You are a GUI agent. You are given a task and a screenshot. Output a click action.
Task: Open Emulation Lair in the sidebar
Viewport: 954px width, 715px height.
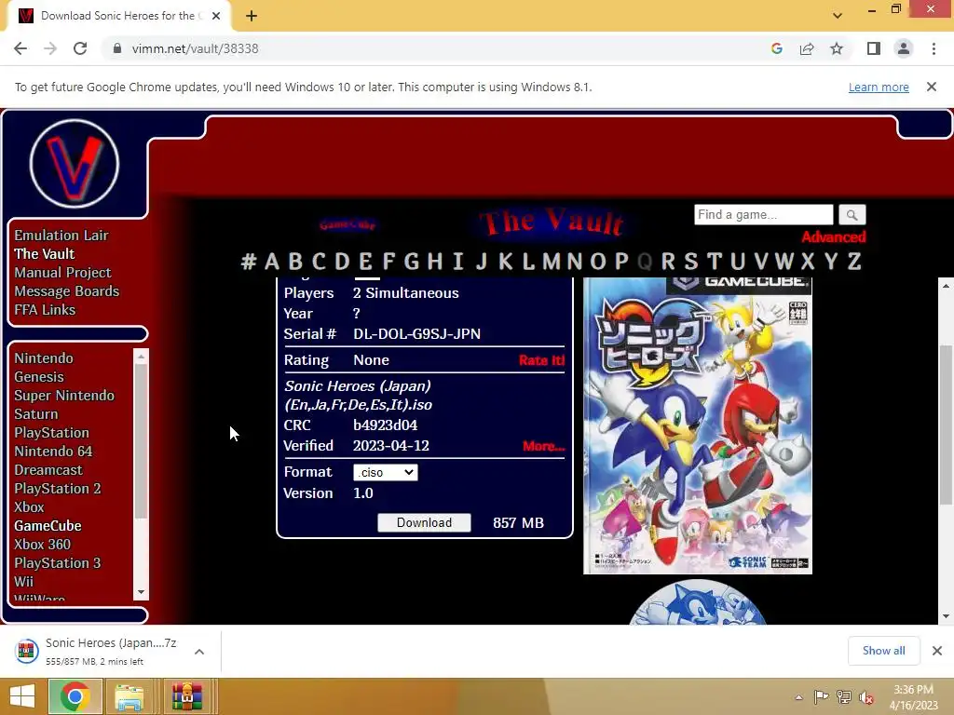[61, 236]
